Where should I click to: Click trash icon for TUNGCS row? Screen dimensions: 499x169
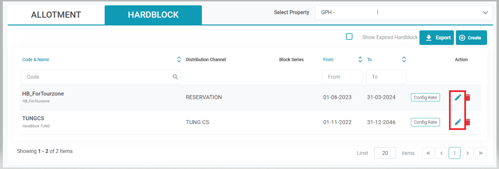468,122
